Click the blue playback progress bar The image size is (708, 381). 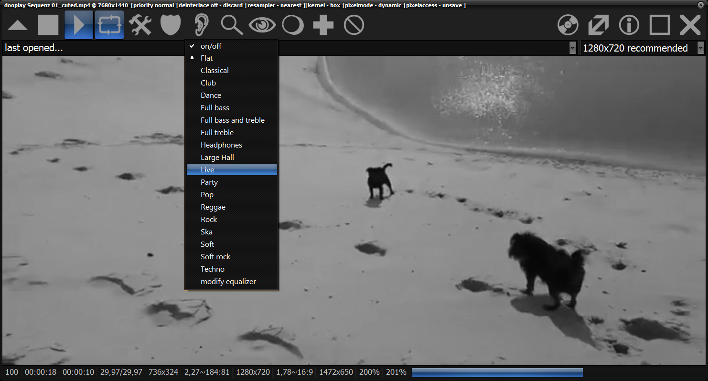[x=497, y=372]
